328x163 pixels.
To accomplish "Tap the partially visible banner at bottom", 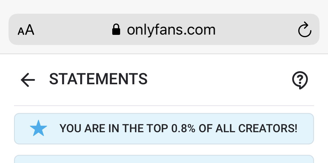I will [x=164, y=159].
